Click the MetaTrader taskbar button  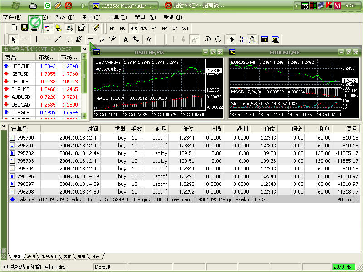click(124, 5)
